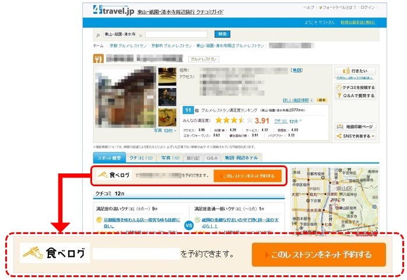Click the magnifier search icon
Screen dimensions: 407x280
98,36
